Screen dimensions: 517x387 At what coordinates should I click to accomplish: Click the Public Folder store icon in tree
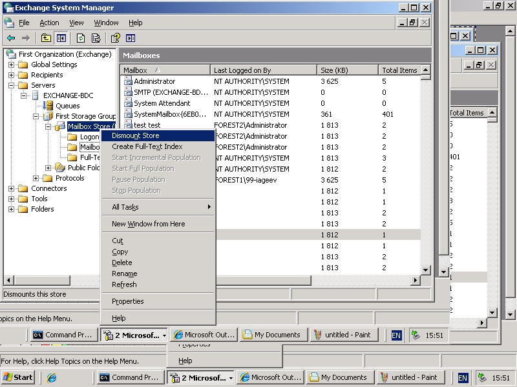click(x=60, y=168)
